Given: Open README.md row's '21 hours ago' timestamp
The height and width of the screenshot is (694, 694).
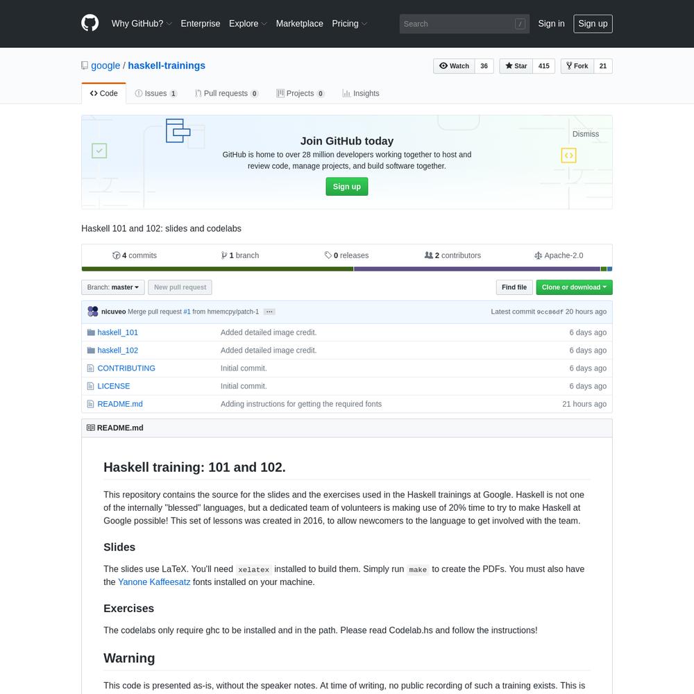Looking at the screenshot, I should 584,404.
